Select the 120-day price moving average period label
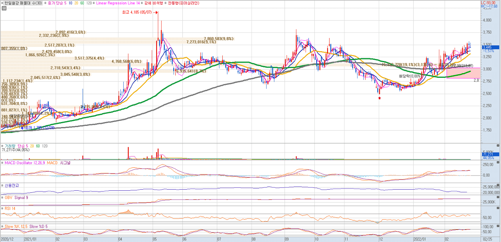The height and width of the screenshot is (242, 501). 89,3
